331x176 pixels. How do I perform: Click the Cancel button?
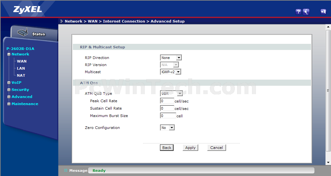coord(217,147)
